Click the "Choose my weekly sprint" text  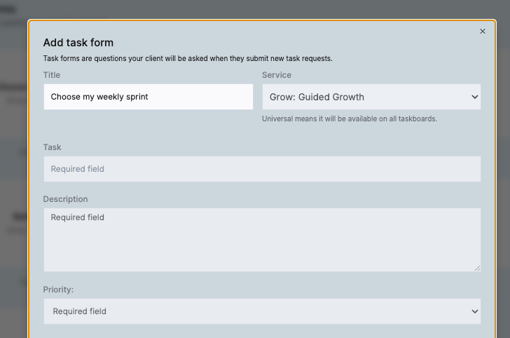click(99, 97)
